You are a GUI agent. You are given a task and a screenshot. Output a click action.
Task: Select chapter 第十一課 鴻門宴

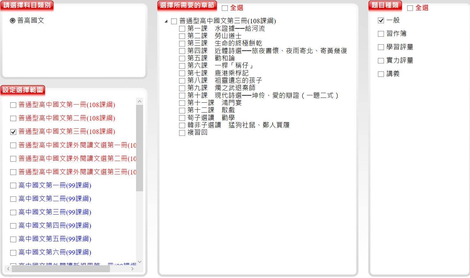(182, 103)
